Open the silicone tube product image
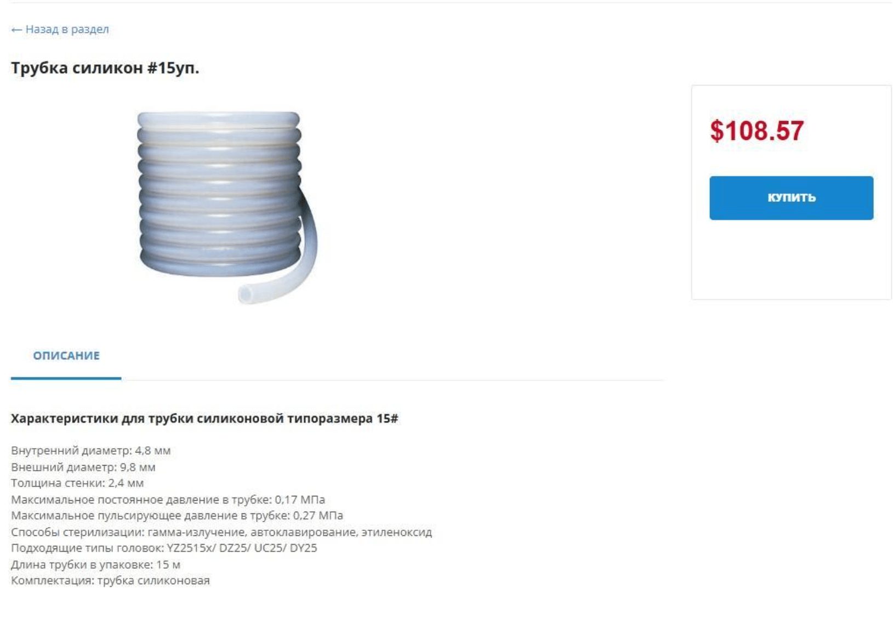 pos(226,207)
